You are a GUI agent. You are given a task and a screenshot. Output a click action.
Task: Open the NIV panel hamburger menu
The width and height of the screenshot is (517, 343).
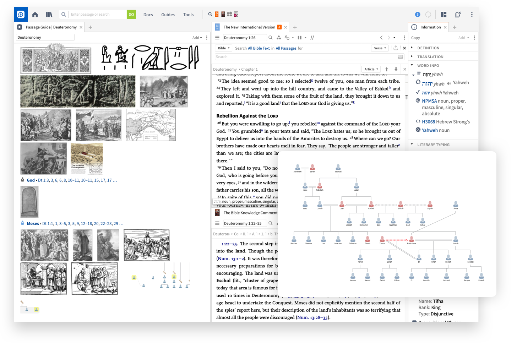point(217,38)
